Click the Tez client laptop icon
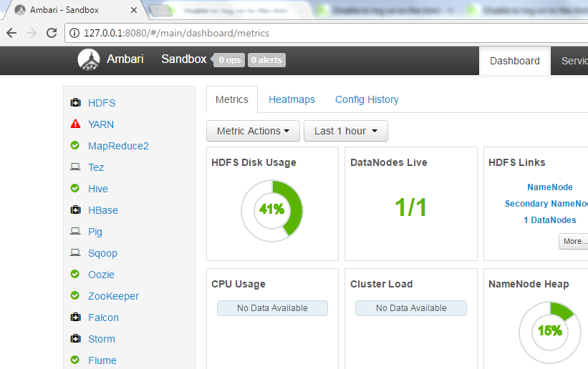The image size is (588, 369). pyautogui.click(x=75, y=167)
